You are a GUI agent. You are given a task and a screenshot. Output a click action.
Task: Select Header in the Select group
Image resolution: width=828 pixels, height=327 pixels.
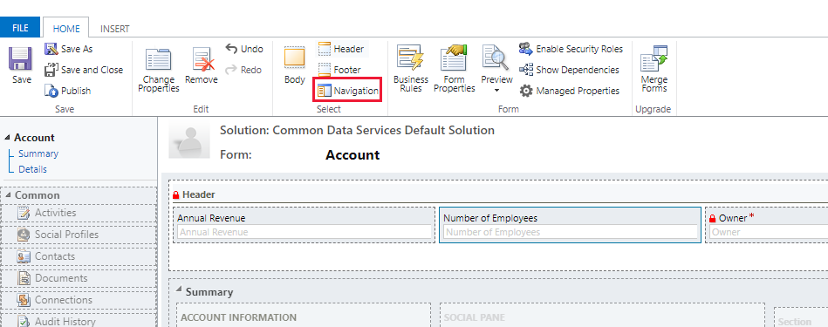pos(342,49)
